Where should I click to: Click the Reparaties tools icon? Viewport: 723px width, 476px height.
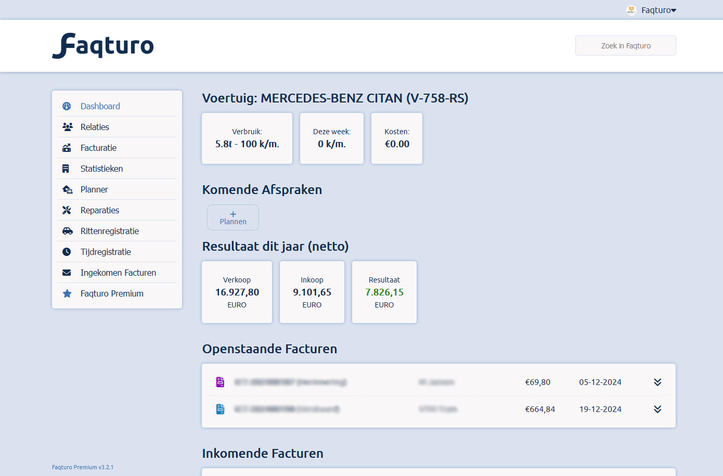[x=67, y=210]
